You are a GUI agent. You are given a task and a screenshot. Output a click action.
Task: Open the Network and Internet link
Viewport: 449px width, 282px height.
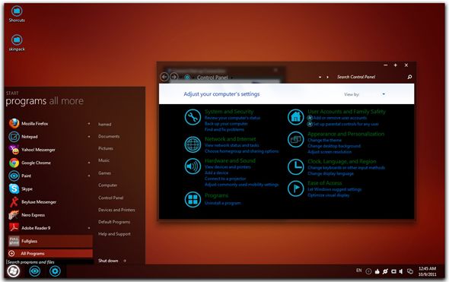231,139
